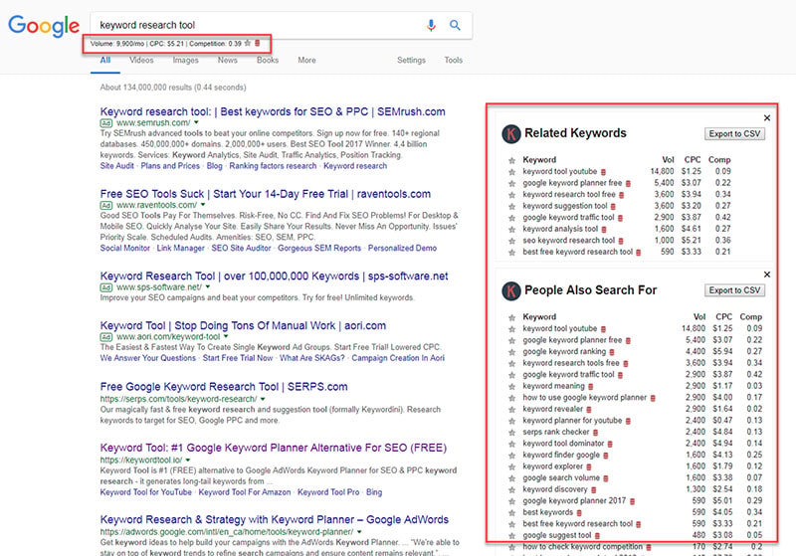Star 'serps rank checker' keyword
796x556 pixels.
[x=511, y=433]
